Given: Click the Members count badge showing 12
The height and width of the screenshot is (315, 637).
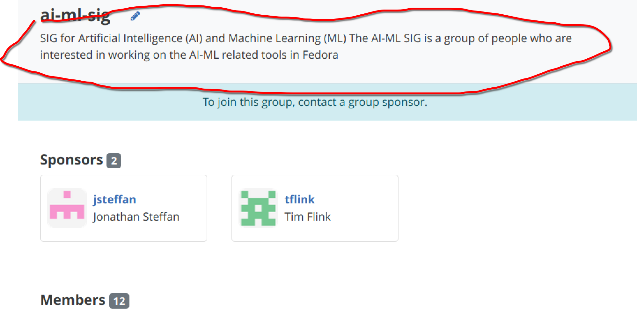Looking at the screenshot, I should point(119,301).
